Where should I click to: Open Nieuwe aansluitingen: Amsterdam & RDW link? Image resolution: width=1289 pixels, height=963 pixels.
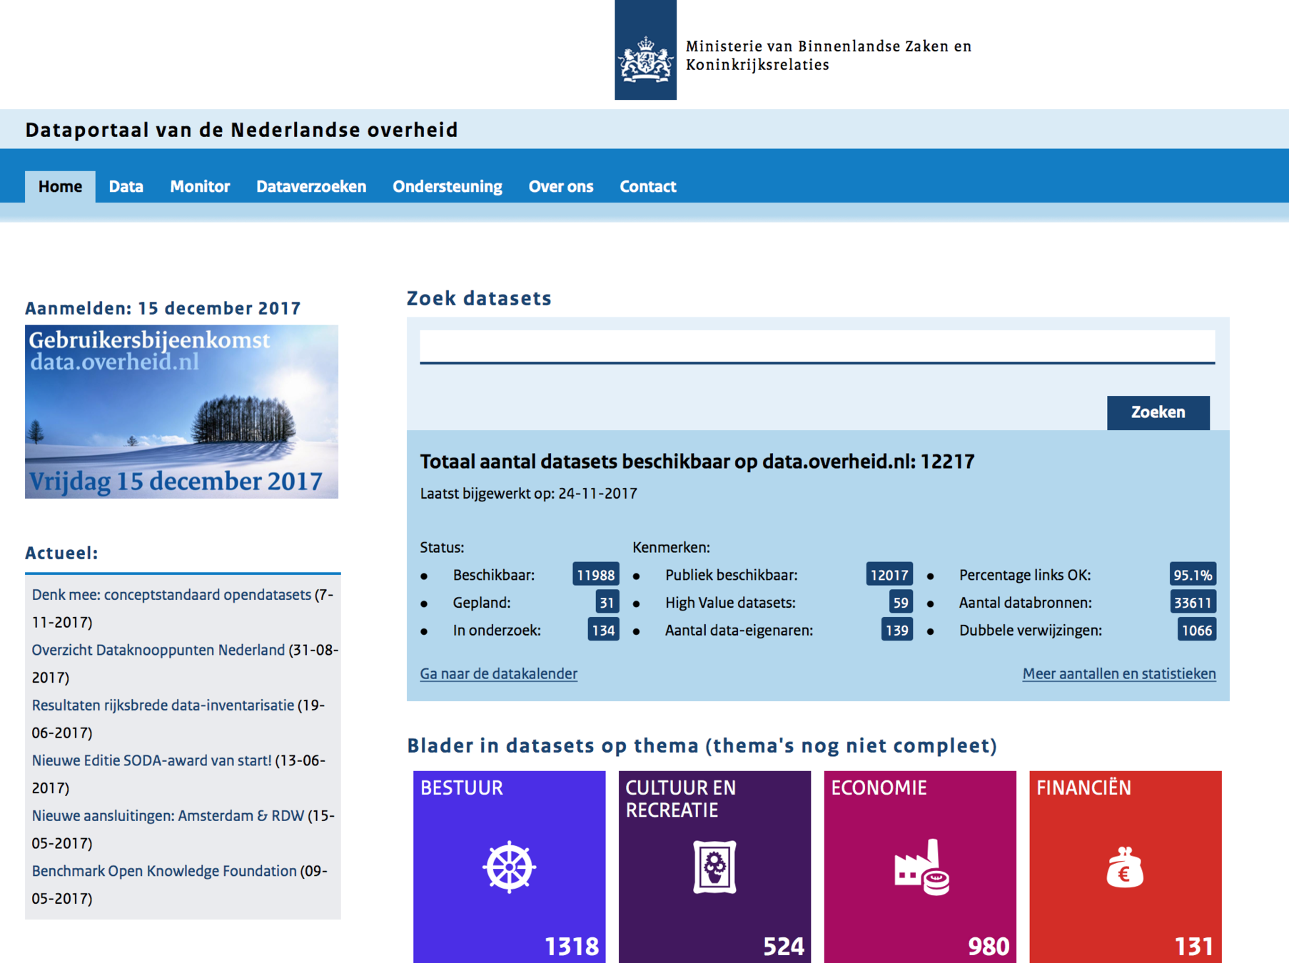pos(168,815)
